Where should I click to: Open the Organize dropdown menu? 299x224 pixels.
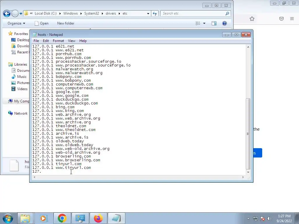(16, 23)
